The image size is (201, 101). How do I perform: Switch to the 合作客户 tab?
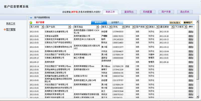(x=115, y=22)
